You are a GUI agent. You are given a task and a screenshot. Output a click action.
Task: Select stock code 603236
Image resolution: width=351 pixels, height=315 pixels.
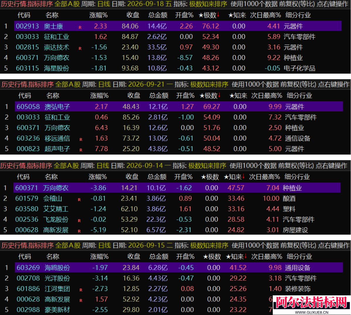[28, 138]
